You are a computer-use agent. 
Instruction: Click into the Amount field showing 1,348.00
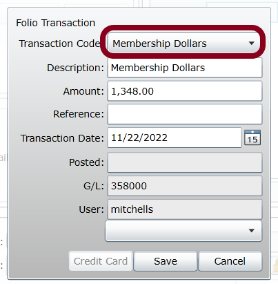pyautogui.click(x=185, y=91)
